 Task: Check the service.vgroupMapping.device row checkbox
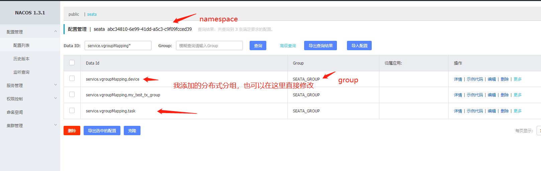pos(72,78)
